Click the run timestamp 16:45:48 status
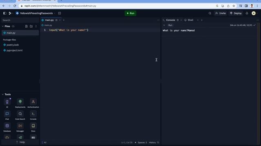Screen dimensions: 261x146 click(243, 25)
